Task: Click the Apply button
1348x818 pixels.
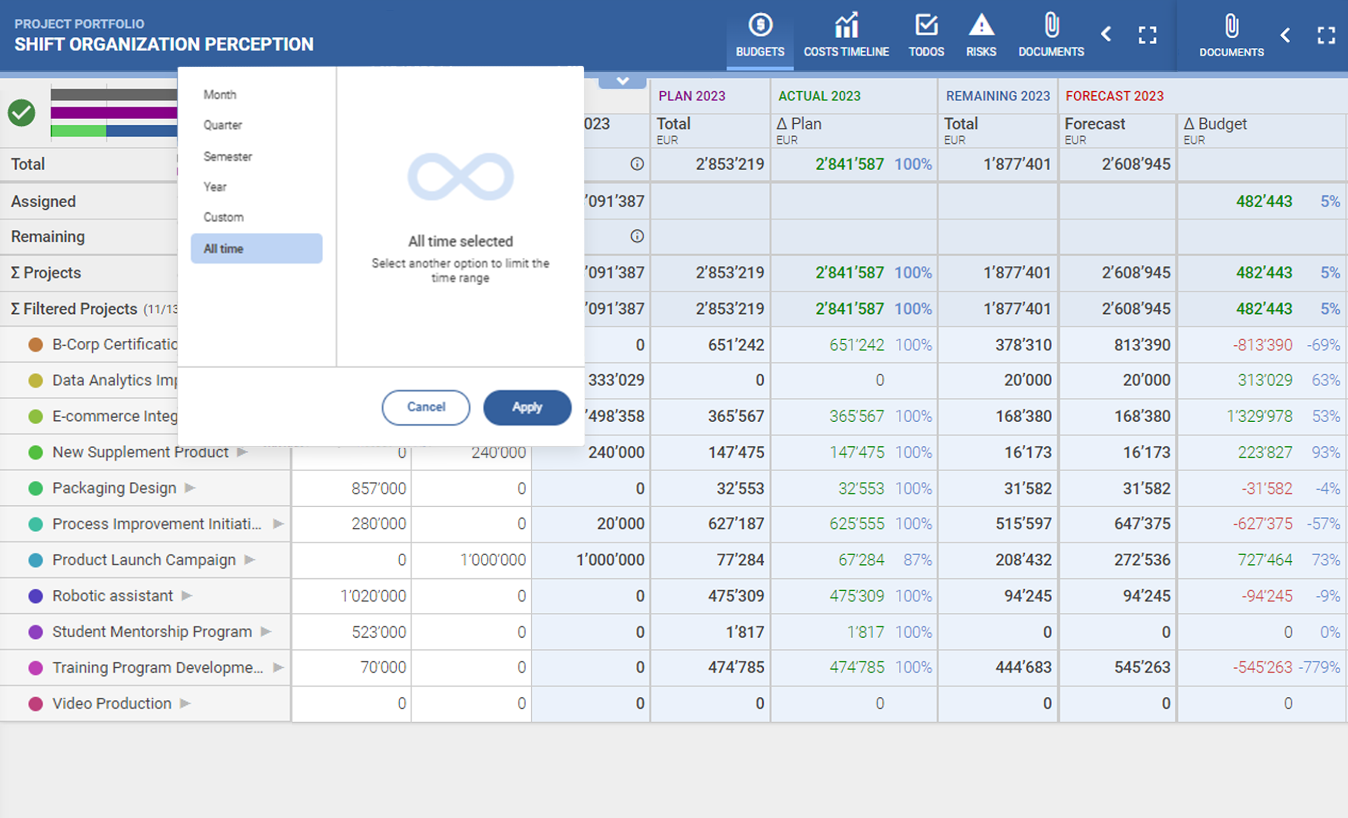Action: click(527, 407)
